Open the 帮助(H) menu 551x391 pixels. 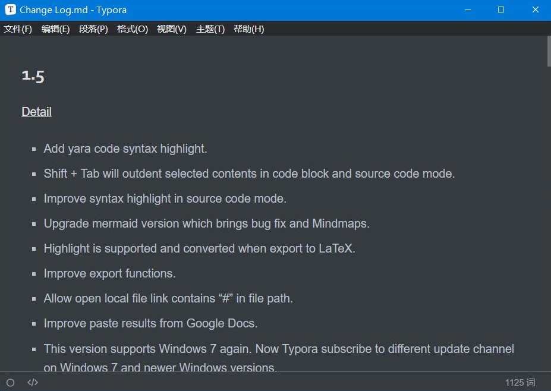pos(248,29)
